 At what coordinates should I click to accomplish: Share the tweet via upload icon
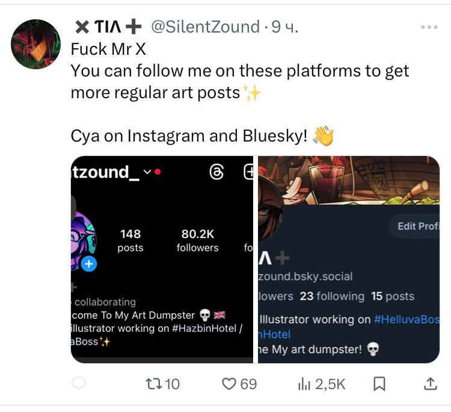(x=431, y=384)
